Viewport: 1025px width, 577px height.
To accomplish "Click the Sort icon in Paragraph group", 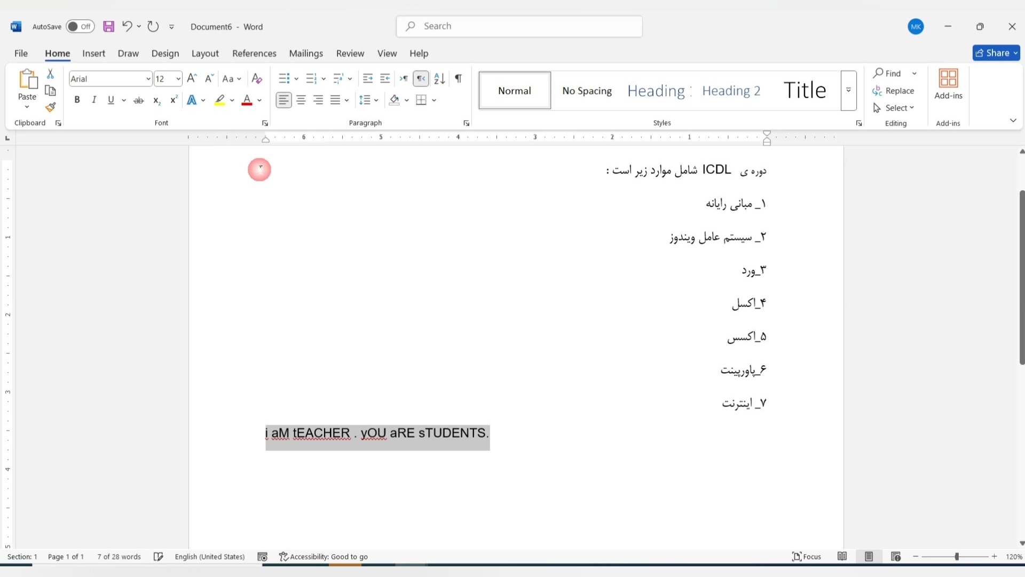I will (x=439, y=79).
